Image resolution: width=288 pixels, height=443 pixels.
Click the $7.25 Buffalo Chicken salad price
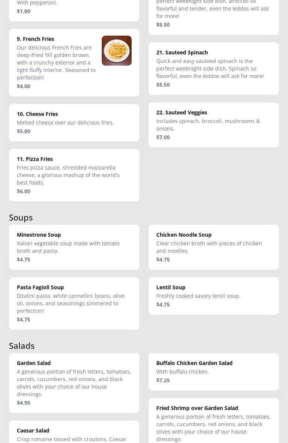163,380
